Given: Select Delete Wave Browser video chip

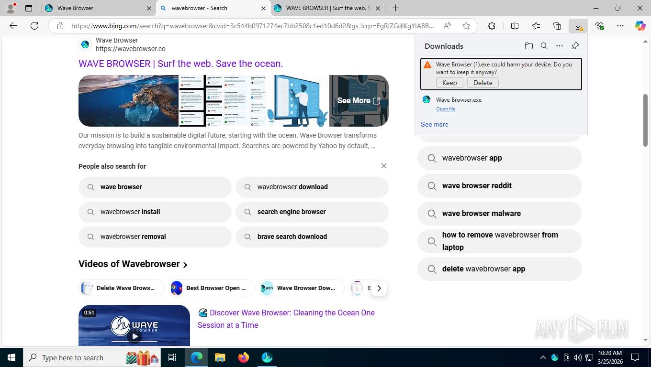Looking at the screenshot, I should [x=122, y=288].
